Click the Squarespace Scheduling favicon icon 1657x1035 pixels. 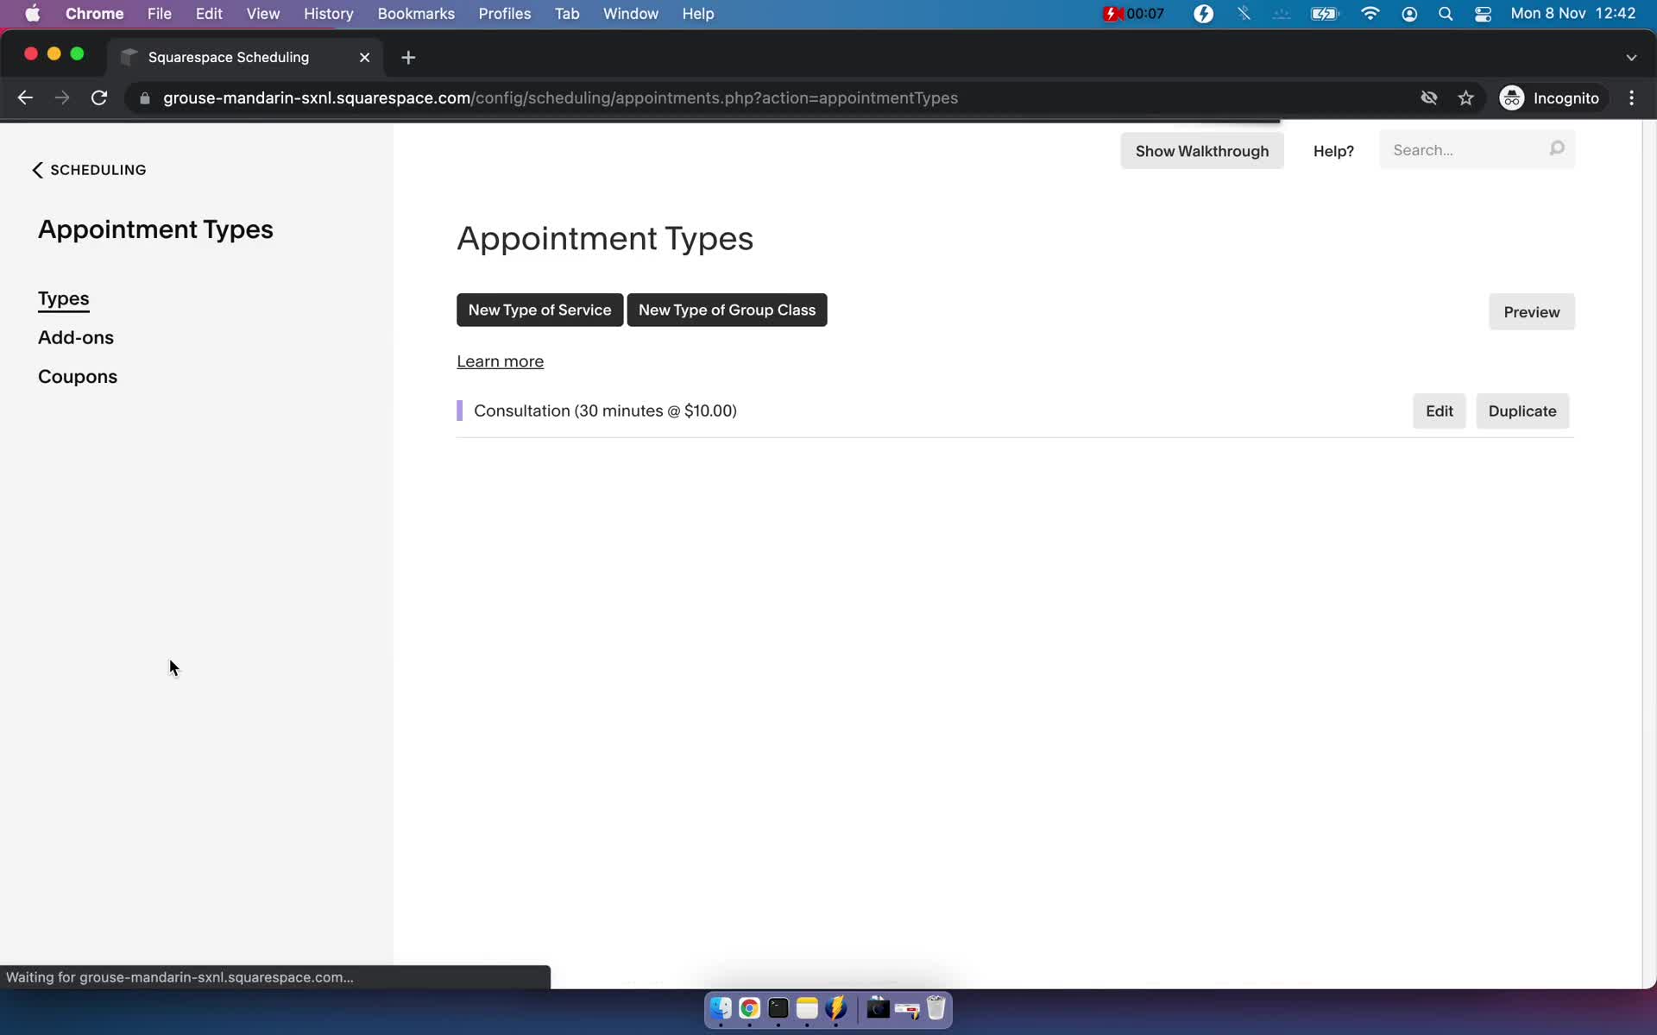point(129,57)
